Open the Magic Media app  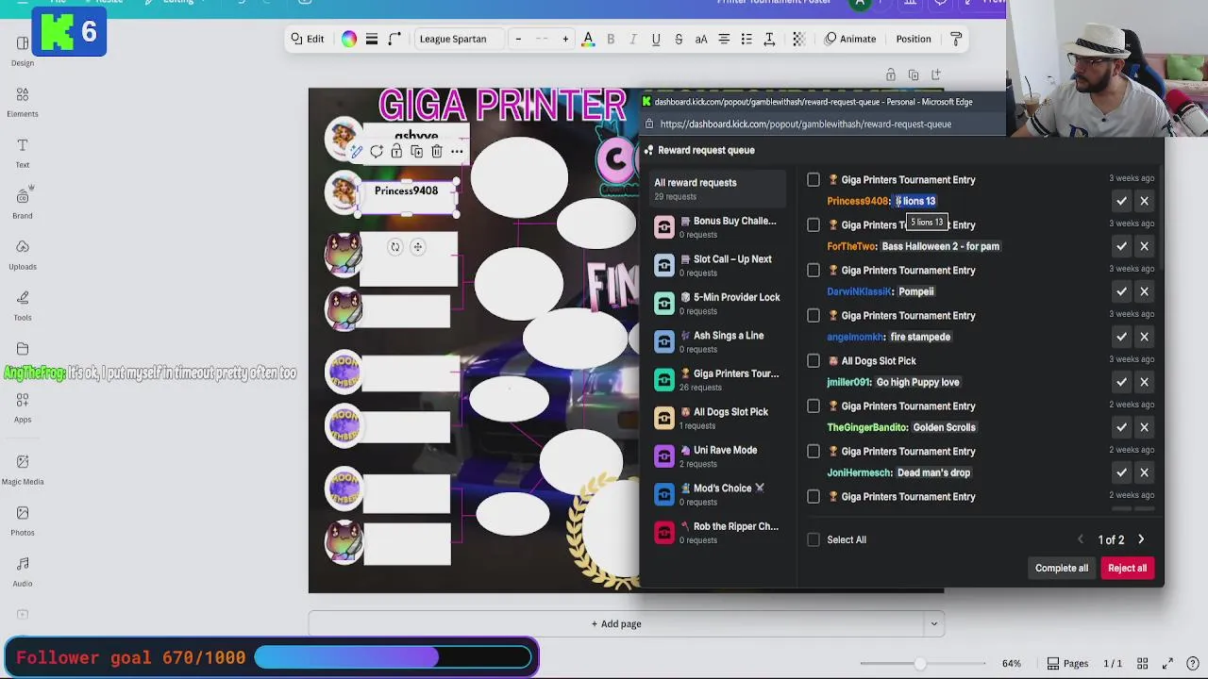pos(23,469)
